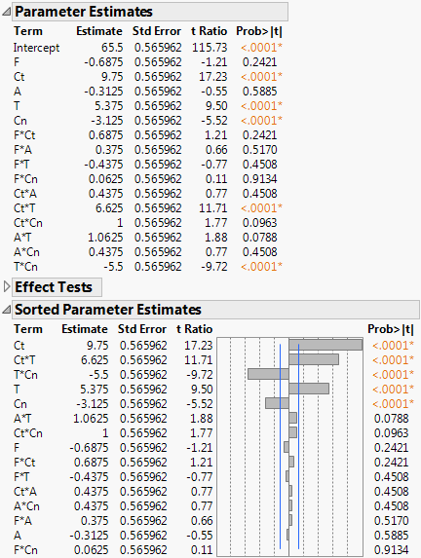421x558 pixels.
Task: Select the Sorted Parameter Estimates header
Action: (x=215, y=310)
